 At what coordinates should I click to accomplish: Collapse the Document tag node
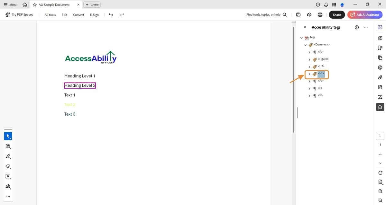point(305,45)
